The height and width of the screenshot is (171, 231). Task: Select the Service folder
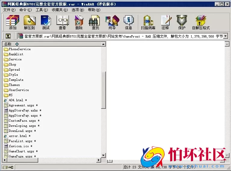point(13,60)
